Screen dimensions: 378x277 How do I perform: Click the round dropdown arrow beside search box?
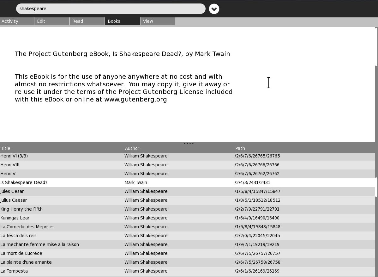[x=214, y=9]
